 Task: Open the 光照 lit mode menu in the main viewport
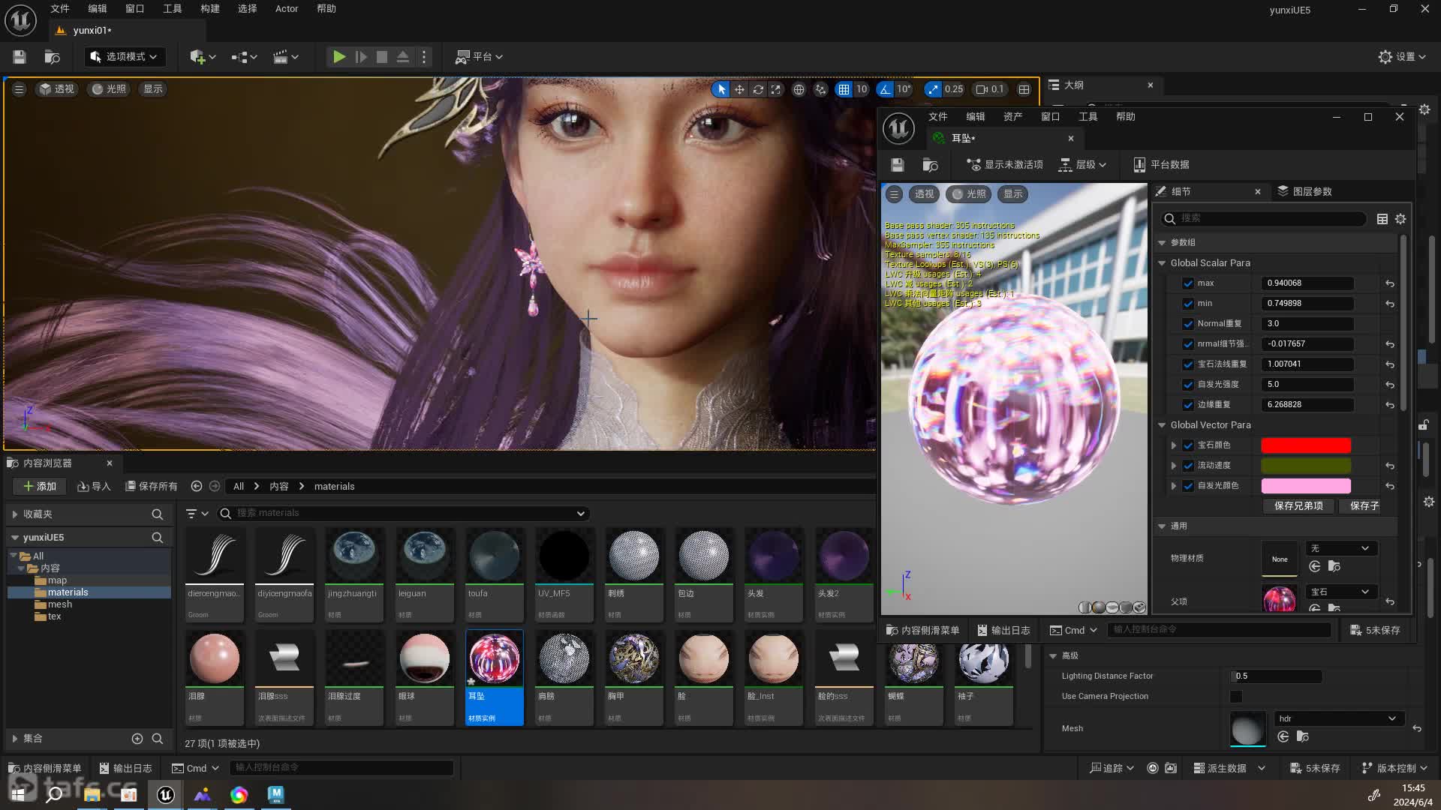109,89
